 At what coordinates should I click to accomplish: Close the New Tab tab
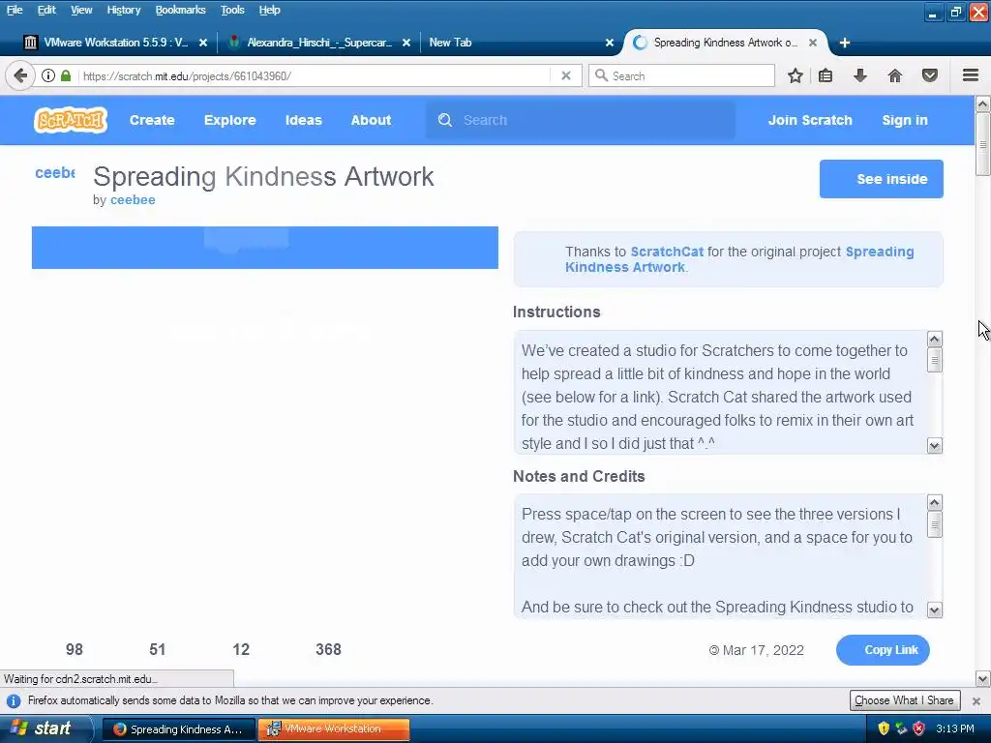click(610, 43)
